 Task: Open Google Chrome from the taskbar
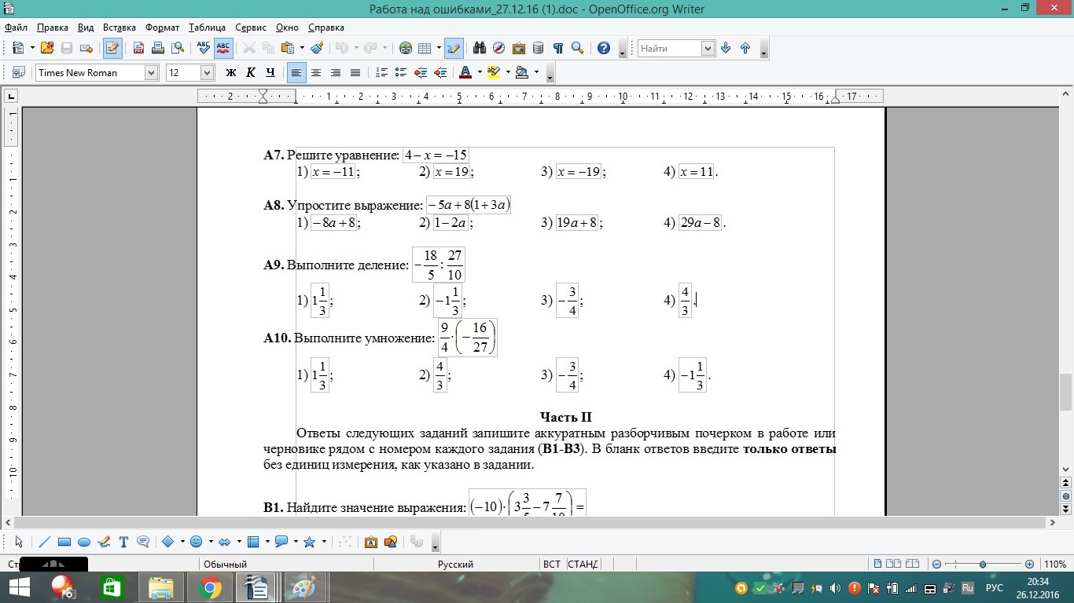pos(210,587)
